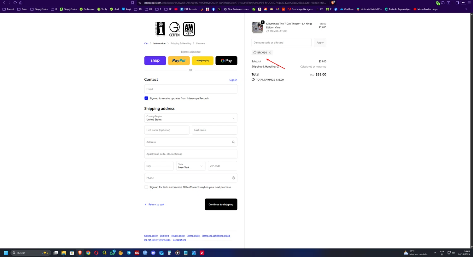
Task: Open WhatsApp from the taskbar
Action: coord(113,253)
